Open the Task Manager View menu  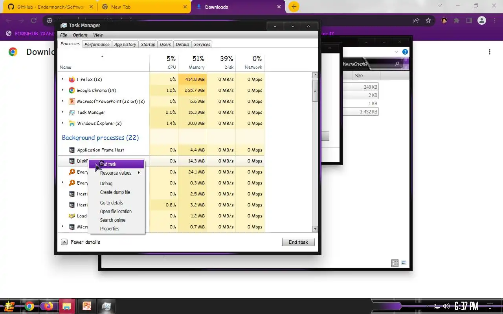click(98, 35)
